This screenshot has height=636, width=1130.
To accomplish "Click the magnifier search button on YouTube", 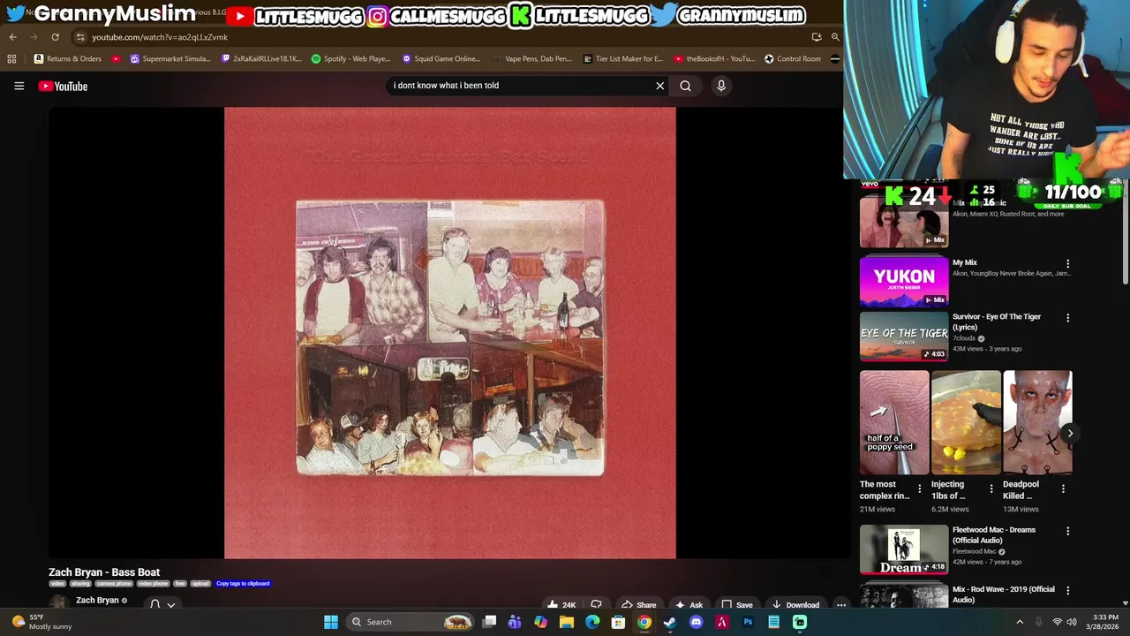I will 685,86.
